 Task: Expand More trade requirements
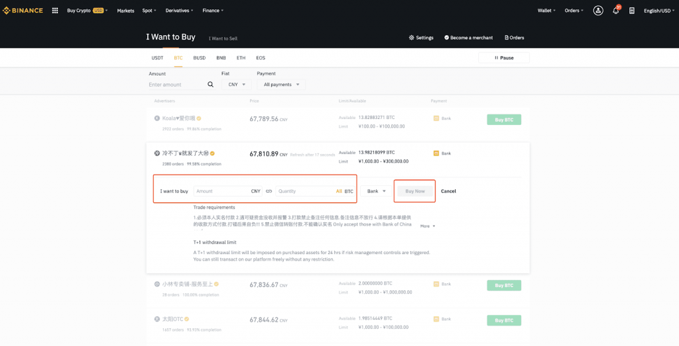(427, 226)
